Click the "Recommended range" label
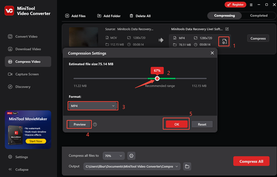The image size is (277, 177). 160,86
